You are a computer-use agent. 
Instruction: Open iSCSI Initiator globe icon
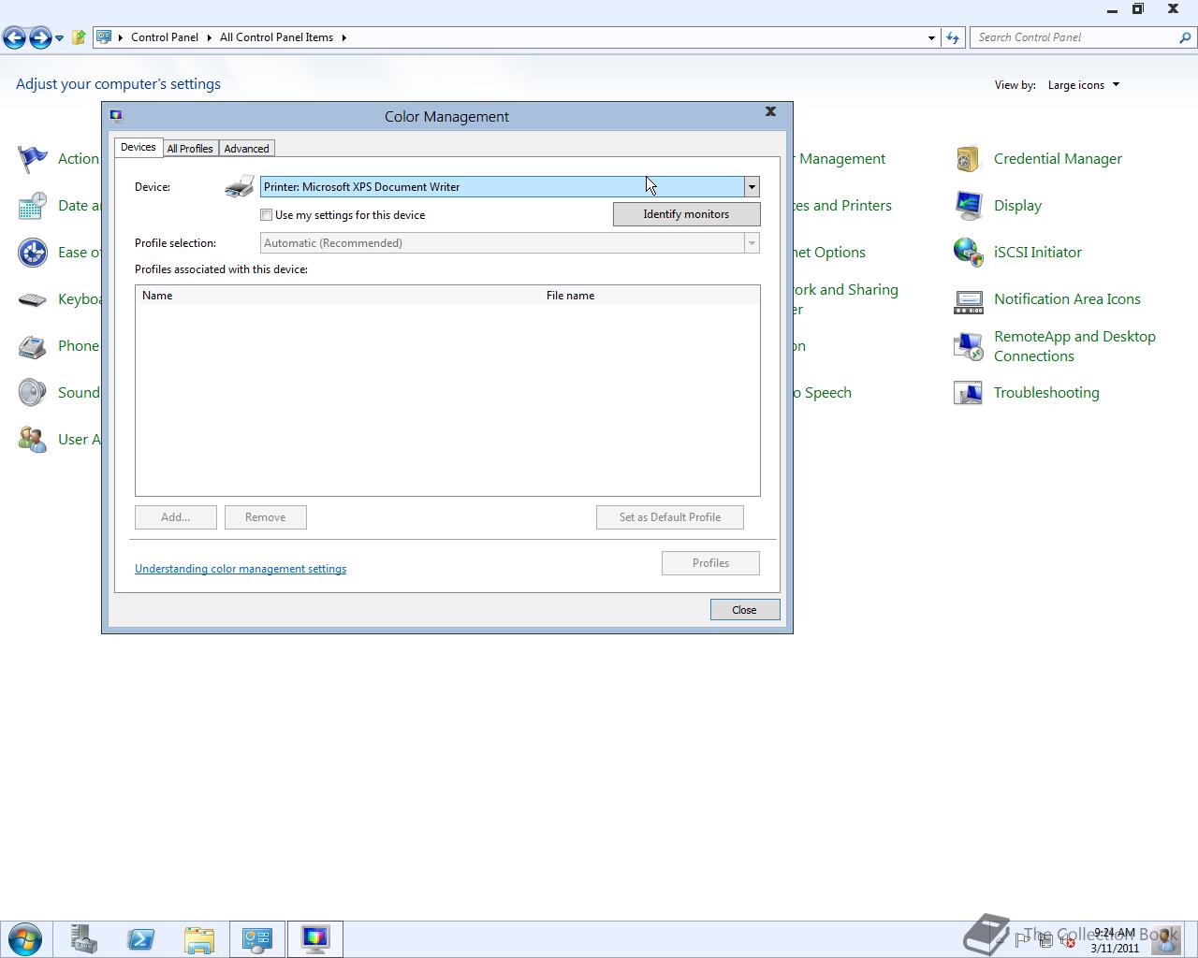[x=969, y=253]
